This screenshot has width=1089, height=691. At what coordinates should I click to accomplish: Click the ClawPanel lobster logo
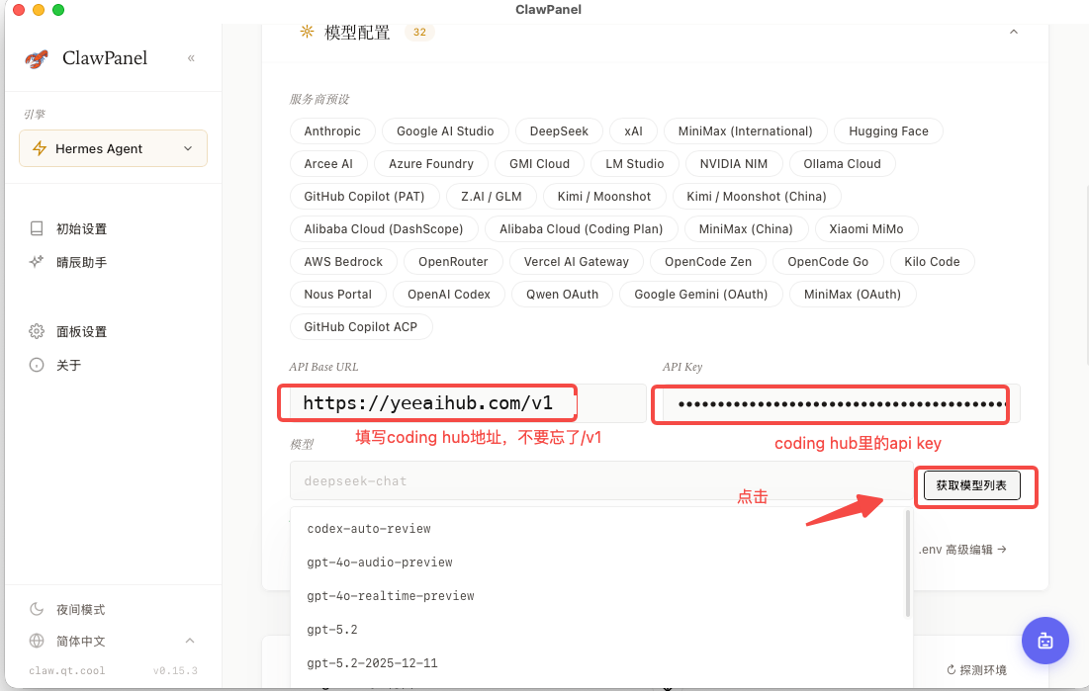37,59
